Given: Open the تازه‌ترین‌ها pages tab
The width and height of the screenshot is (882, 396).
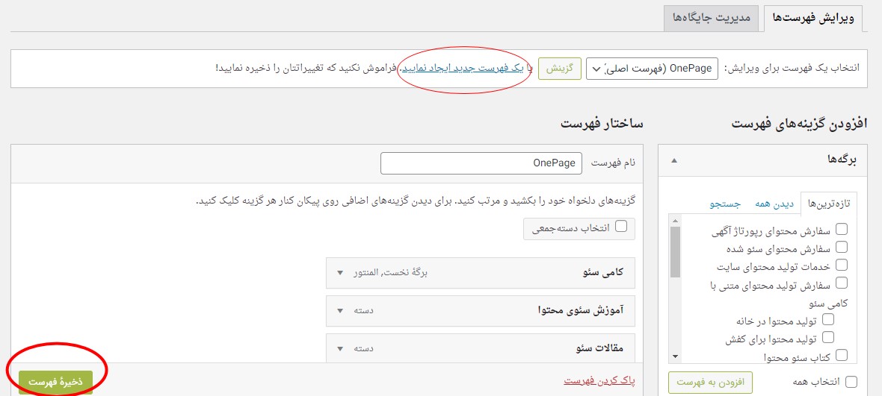Looking at the screenshot, I should pos(829,204).
